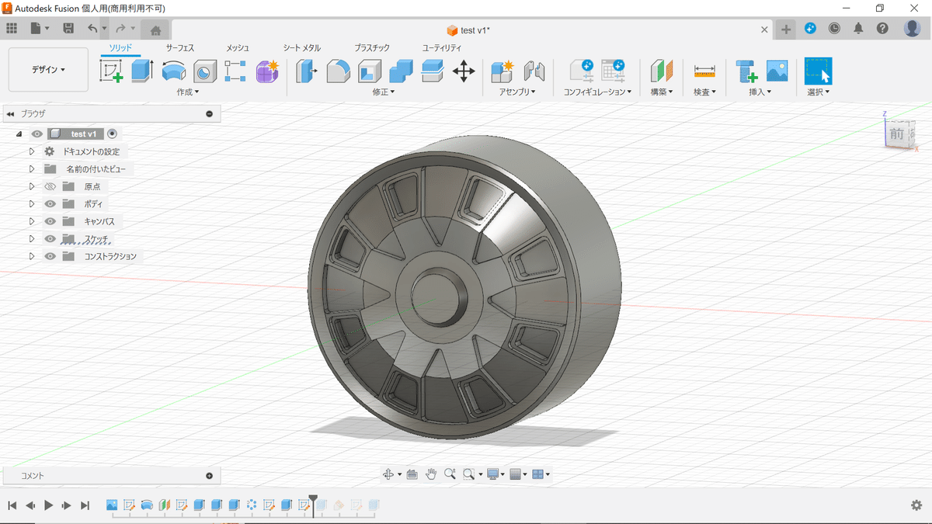The width and height of the screenshot is (932, 524).
Task: Toggle visibility of test v1 root component
Action: point(37,134)
